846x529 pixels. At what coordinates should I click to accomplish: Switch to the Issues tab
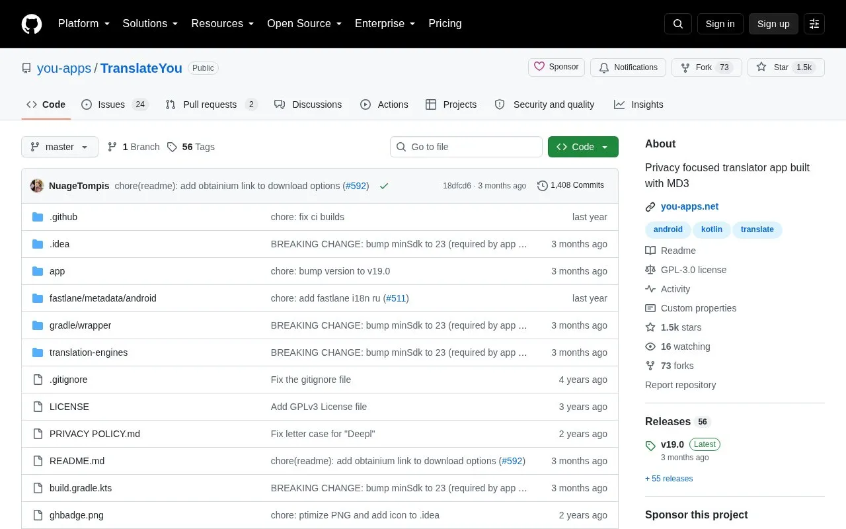[115, 104]
